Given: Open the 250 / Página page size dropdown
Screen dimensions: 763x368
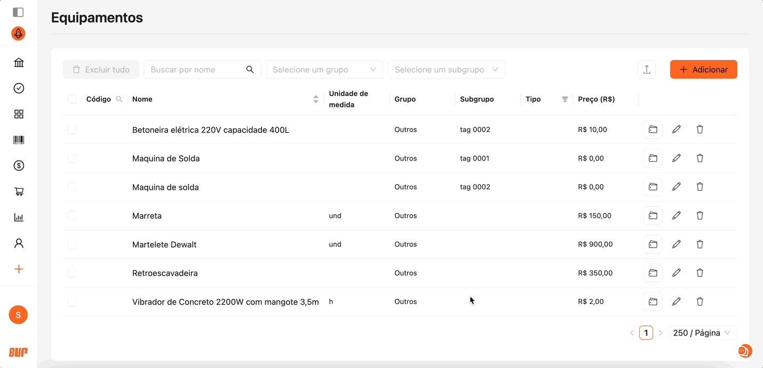Looking at the screenshot, I should click(x=702, y=333).
